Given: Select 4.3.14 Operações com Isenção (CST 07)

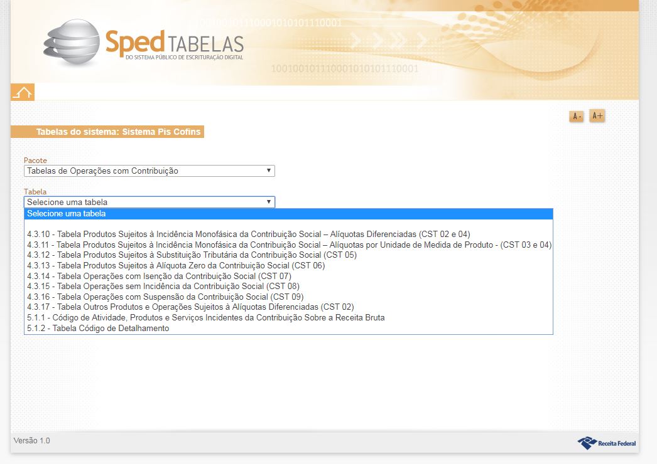Looking at the screenshot, I should pos(288,276).
